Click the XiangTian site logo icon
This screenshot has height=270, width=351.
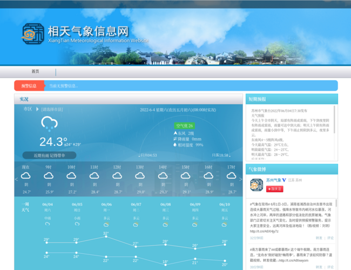click(x=32, y=33)
